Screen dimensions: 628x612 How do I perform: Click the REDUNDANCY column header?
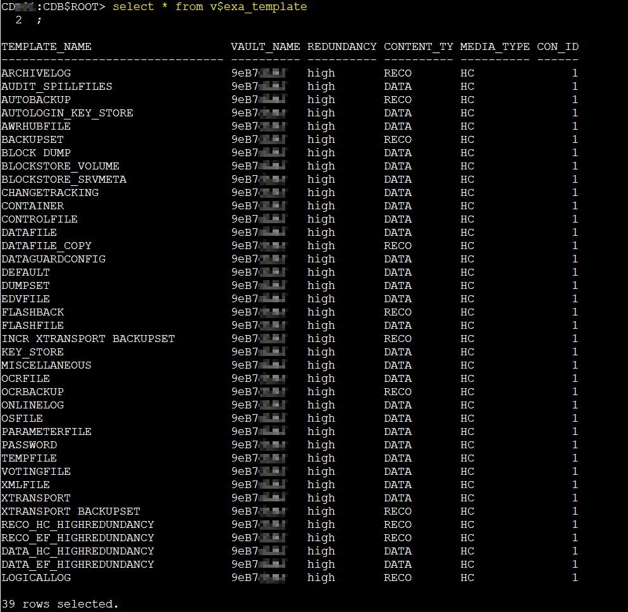(x=342, y=47)
